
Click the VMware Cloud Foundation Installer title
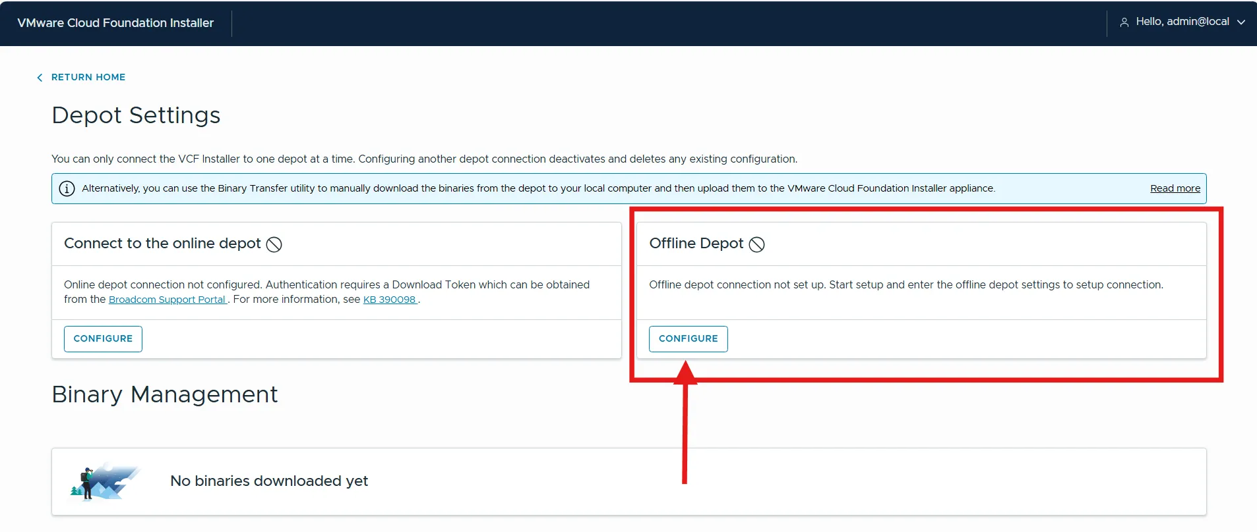coord(115,23)
